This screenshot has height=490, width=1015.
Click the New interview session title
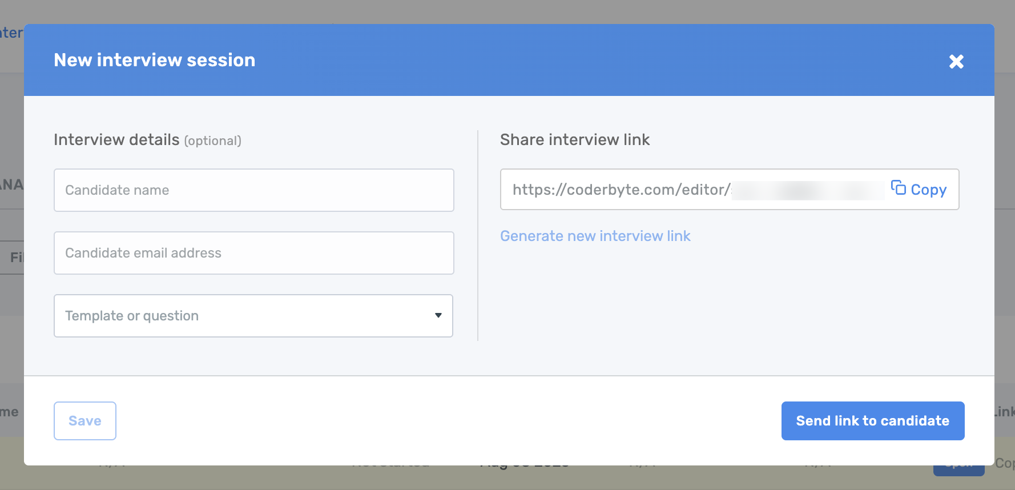154,60
